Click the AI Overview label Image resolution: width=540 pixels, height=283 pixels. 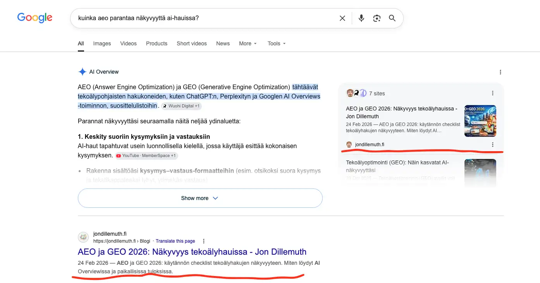(x=104, y=72)
